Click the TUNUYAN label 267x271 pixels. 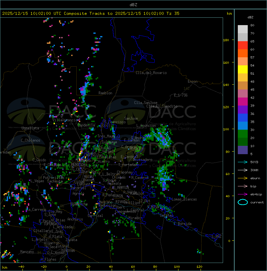tap(68, 251)
